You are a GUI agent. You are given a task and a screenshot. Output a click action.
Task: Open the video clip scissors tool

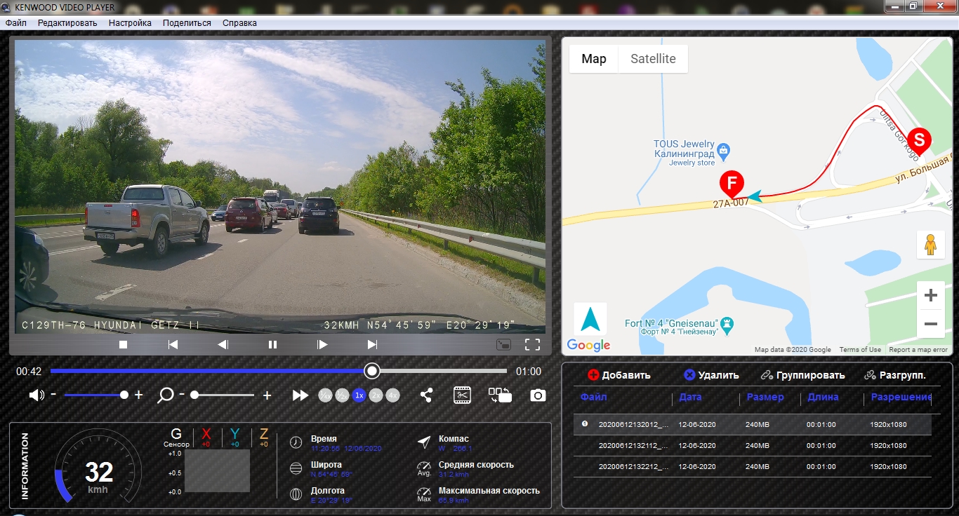click(x=462, y=395)
